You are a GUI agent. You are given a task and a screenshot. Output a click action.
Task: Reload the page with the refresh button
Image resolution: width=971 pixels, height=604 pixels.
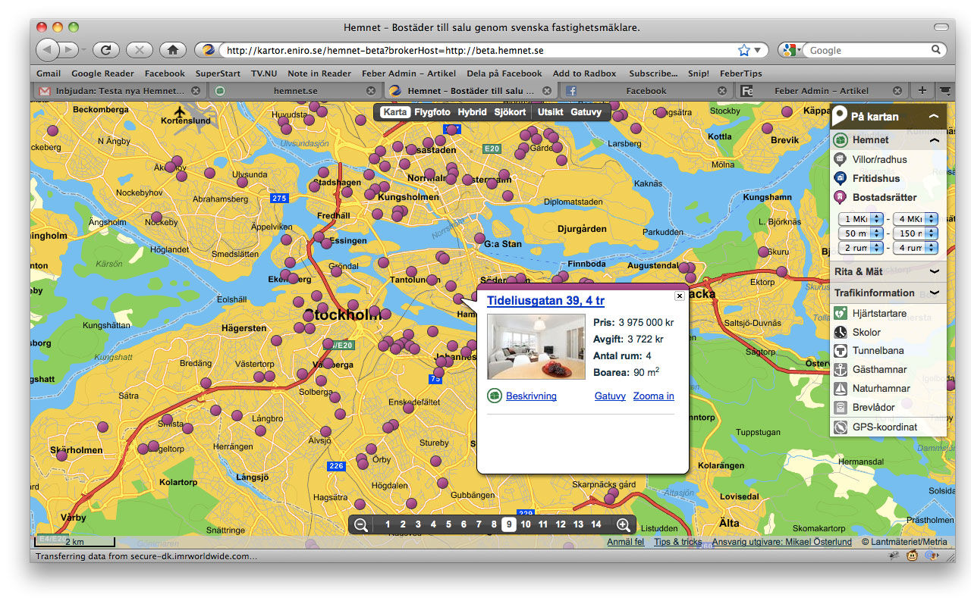coord(105,50)
